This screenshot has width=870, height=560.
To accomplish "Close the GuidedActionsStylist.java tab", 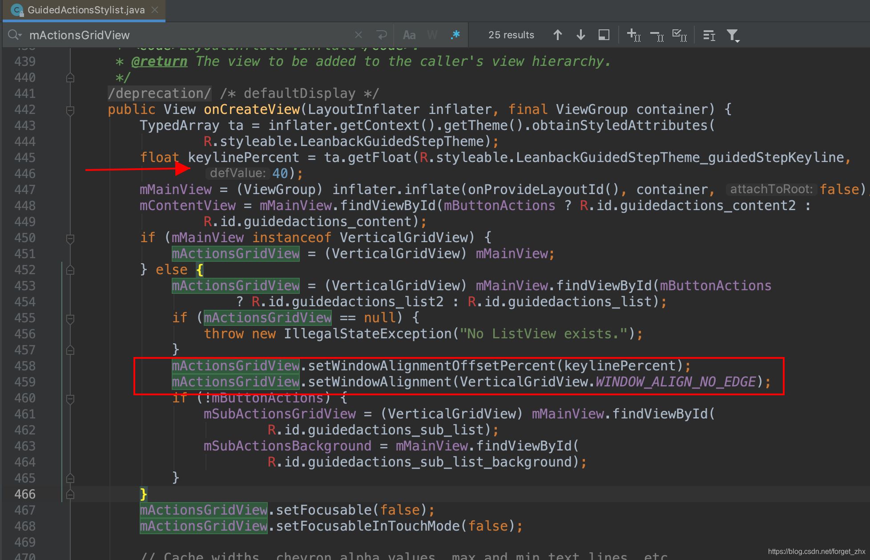I will click(x=155, y=10).
